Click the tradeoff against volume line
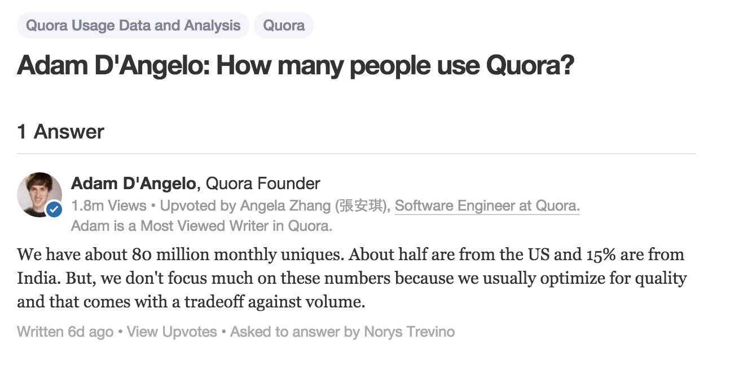This screenshot has height=366, width=730. (191, 302)
